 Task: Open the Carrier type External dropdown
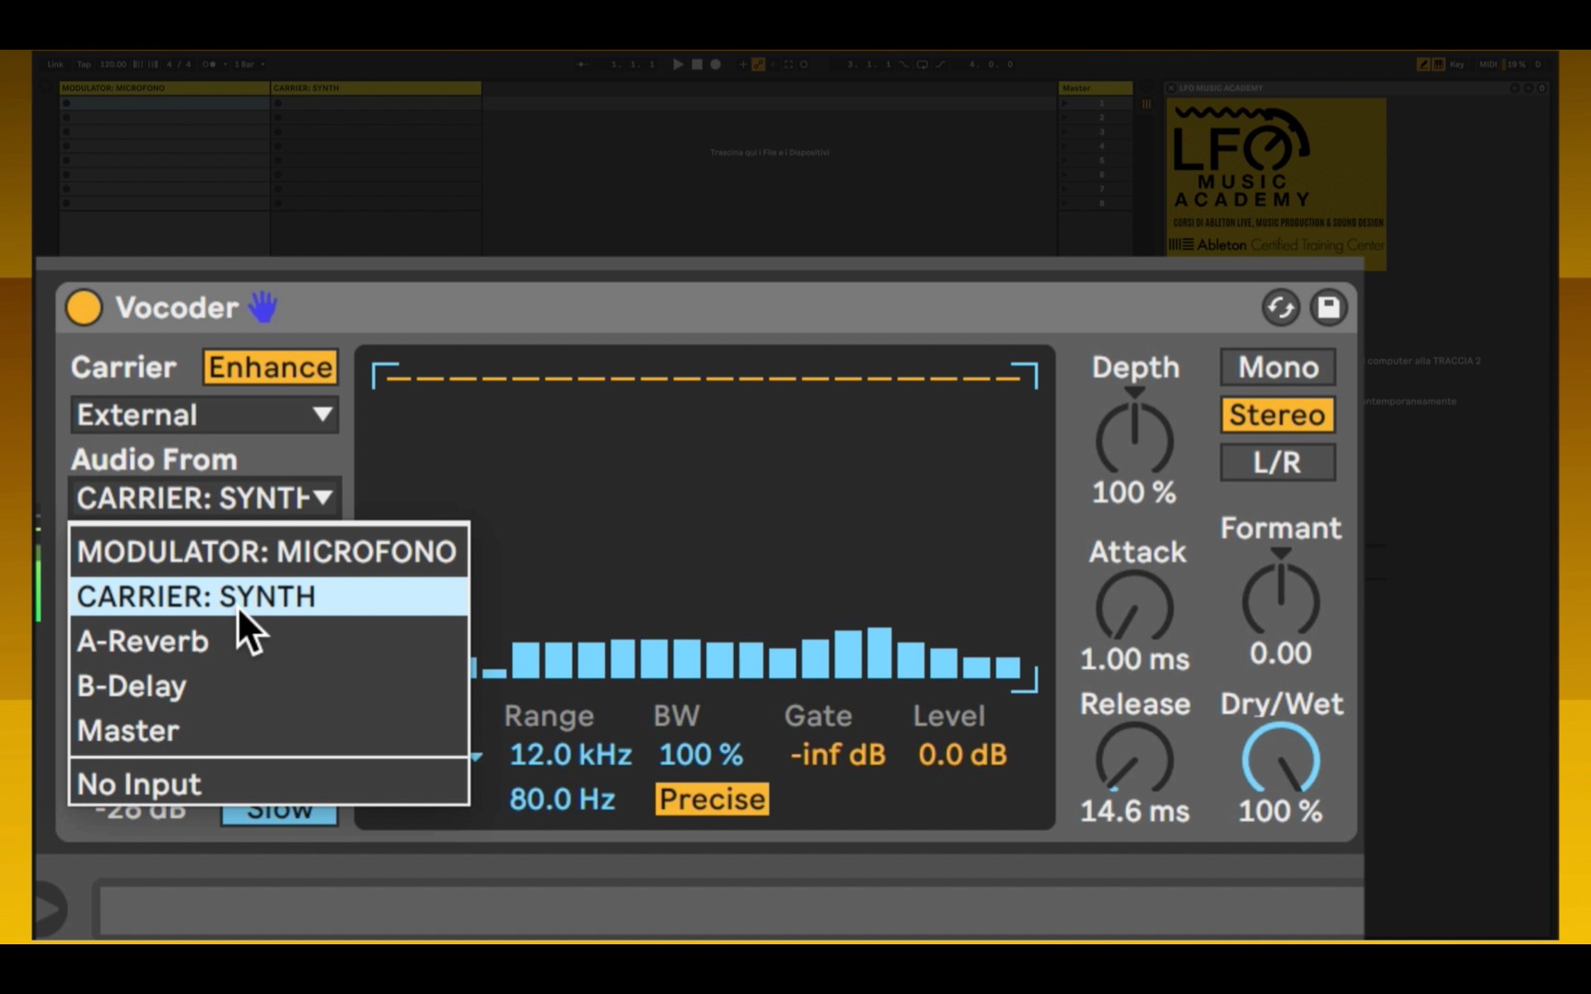(x=204, y=415)
